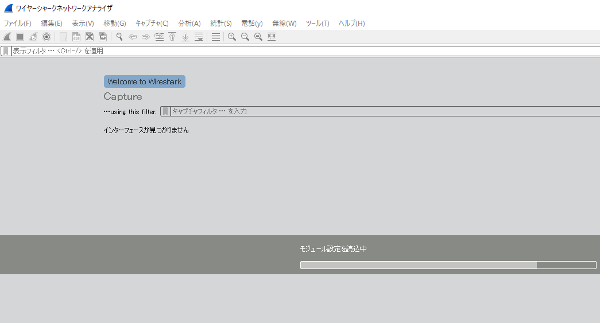Open capture options gear icon
This screenshot has width=600, height=323.
(47, 37)
